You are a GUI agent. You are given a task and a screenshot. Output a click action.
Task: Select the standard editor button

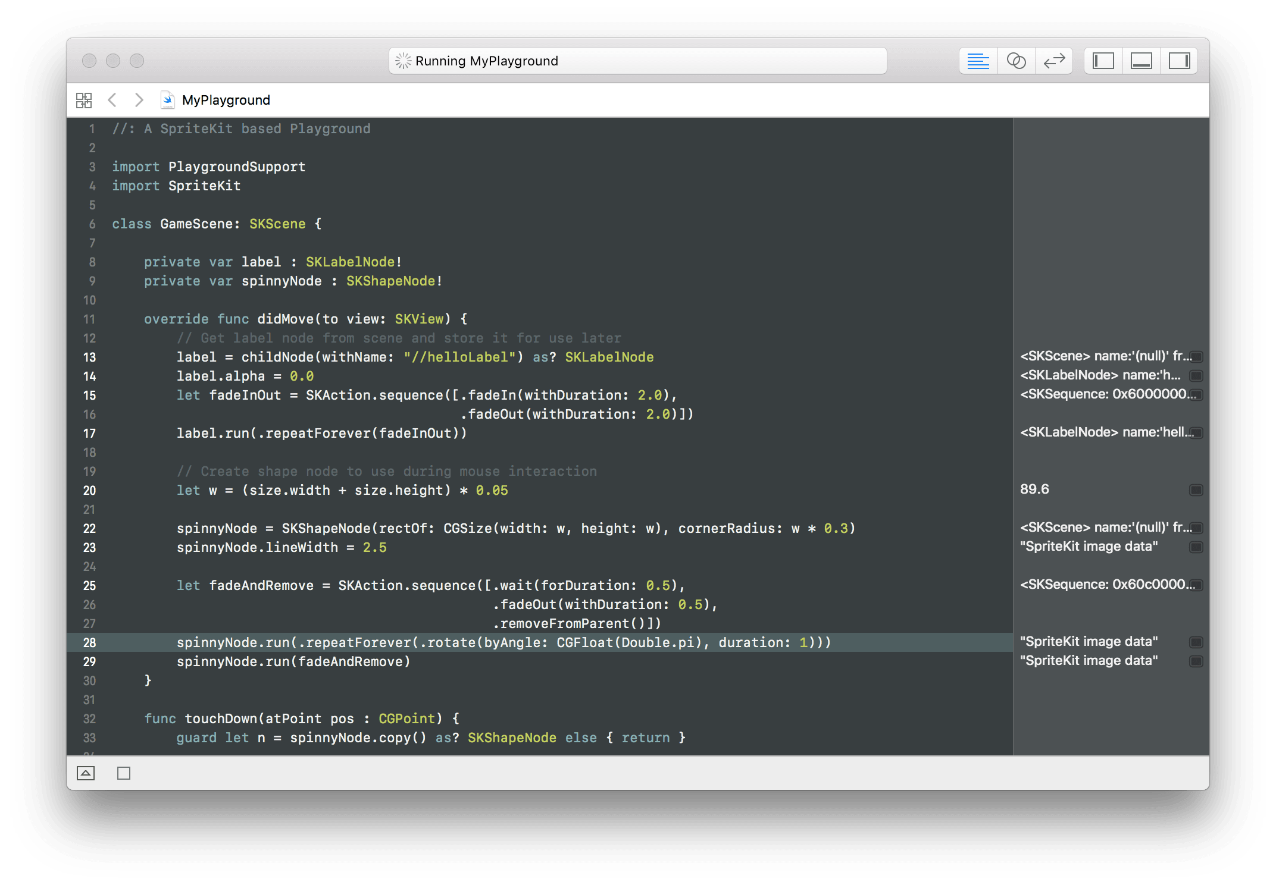pos(978,61)
